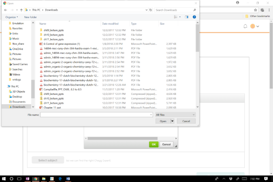Go back using the dialog's back arrow
The height and width of the screenshot is (182, 273).
coord(5,10)
